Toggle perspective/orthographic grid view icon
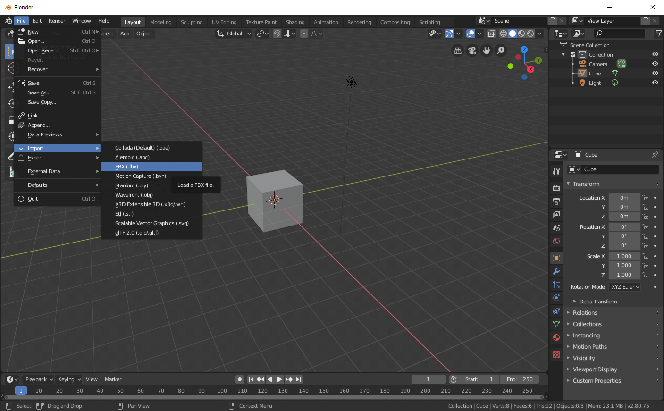The height and width of the screenshot is (411, 664). tap(457, 50)
